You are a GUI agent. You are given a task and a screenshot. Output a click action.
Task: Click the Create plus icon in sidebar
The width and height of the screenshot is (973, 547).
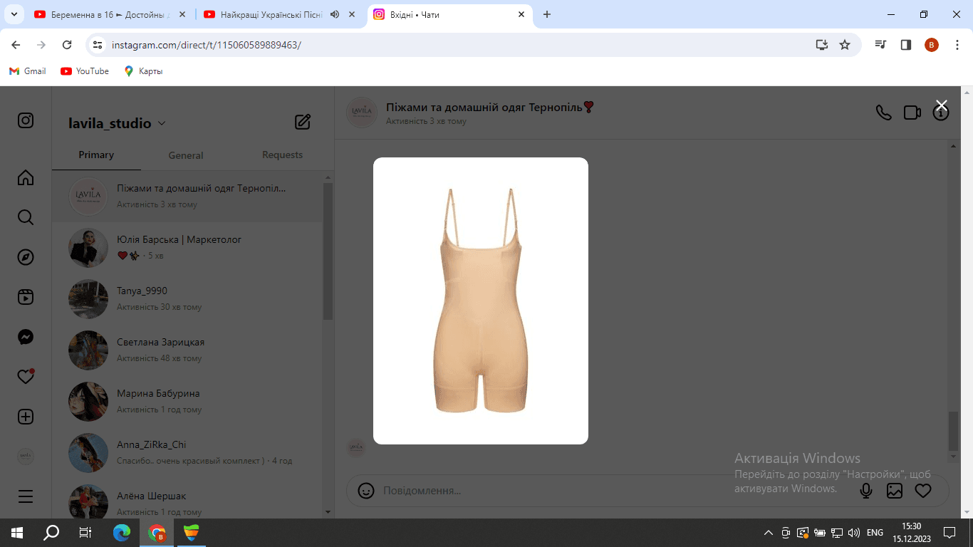click(26, 417)
